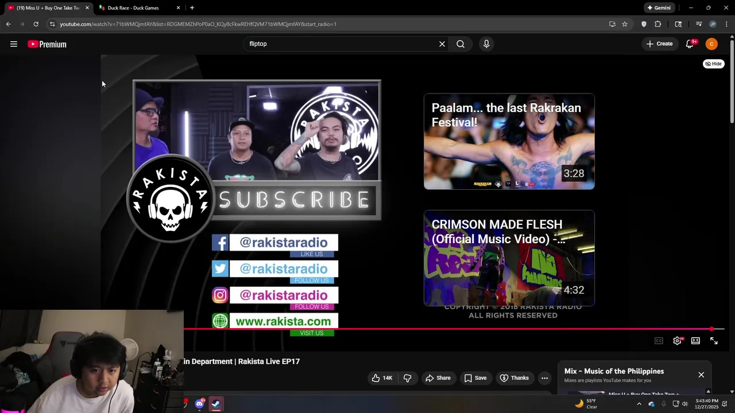Open the volume control in the tray
This screenshot has width=735, height=413.
684,404
